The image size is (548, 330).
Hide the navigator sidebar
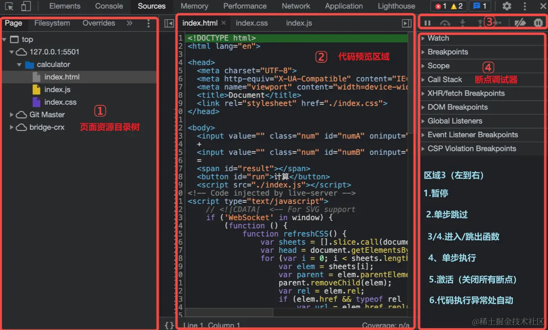pos(169,23)
